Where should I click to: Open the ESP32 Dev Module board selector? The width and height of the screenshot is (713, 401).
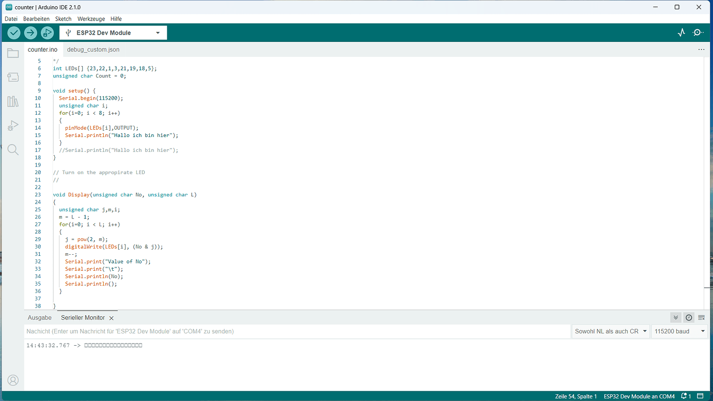click(x=113, y=32)
